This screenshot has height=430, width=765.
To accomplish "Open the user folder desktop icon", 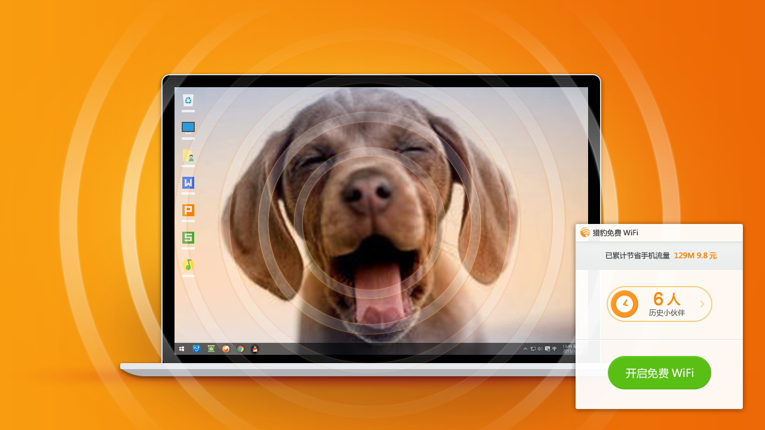I will pos(188,156).
